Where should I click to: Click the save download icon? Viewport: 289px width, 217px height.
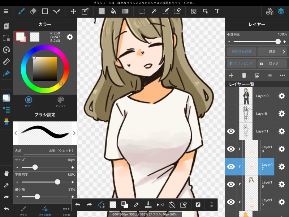(x=148, y=204)
